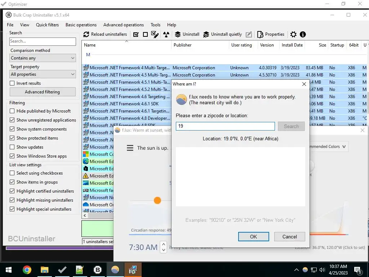The width and height of the screenshot is (369, 277).
Task: Uncheck Show system components
Action: (x=12, y=129)
